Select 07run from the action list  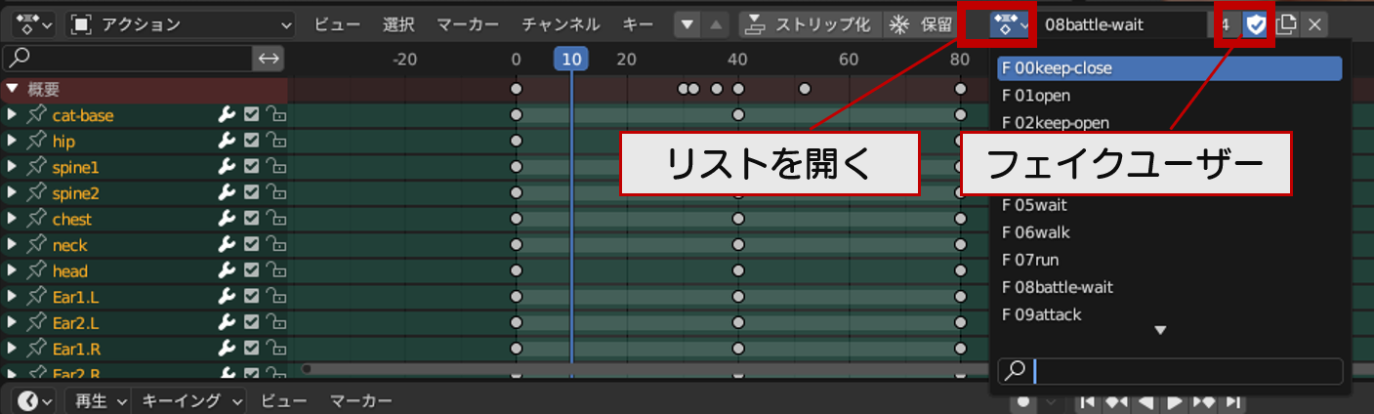[x=1030, y=260]
